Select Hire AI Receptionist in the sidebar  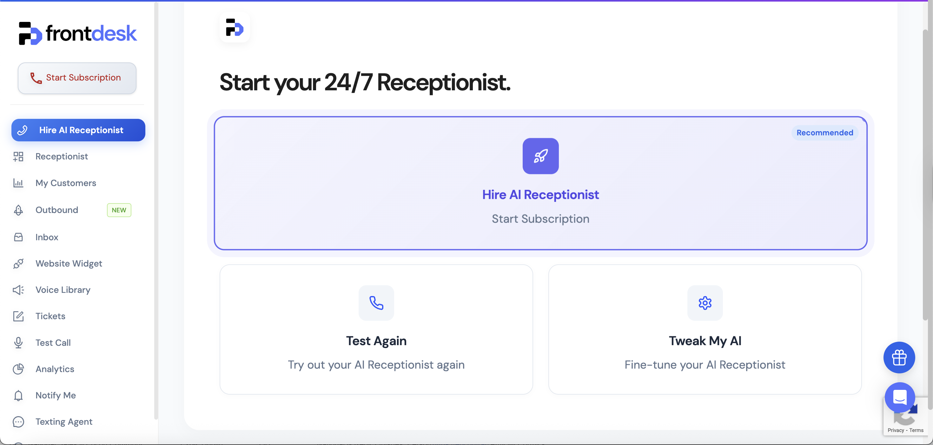78,130
